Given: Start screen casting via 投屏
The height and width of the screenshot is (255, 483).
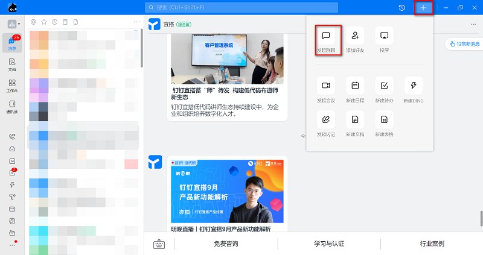Looking at the screenshot, I should coord(384,40).
